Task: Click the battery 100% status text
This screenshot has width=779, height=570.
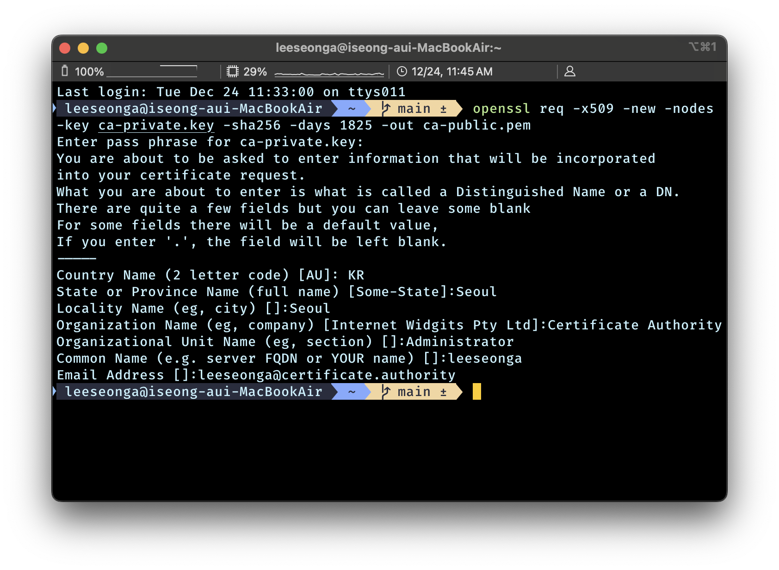Action: tap(89, 72)
